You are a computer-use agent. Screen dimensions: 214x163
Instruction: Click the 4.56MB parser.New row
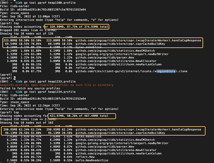point(70,57)
